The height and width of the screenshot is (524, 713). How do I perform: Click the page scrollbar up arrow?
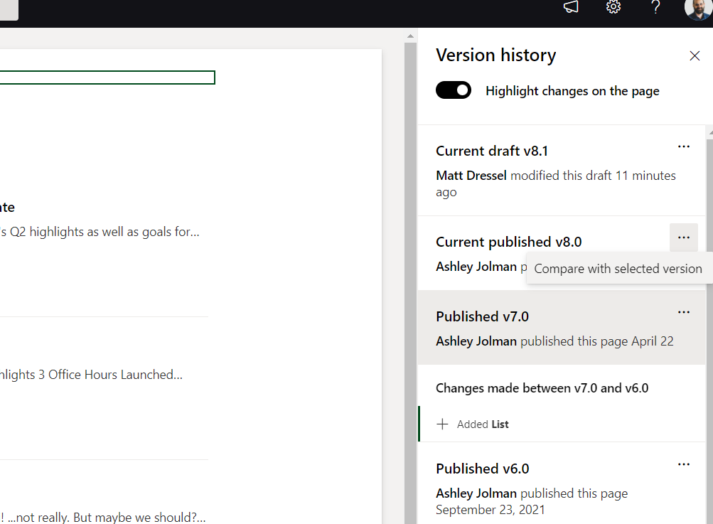tap(410, 35)
